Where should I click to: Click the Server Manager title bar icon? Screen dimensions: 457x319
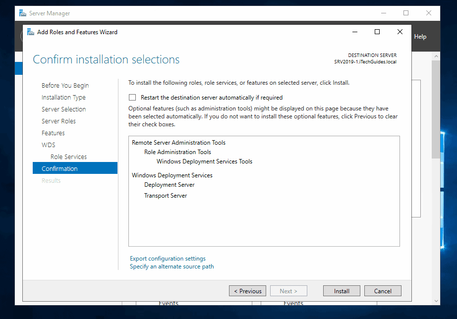click(21, 13)
